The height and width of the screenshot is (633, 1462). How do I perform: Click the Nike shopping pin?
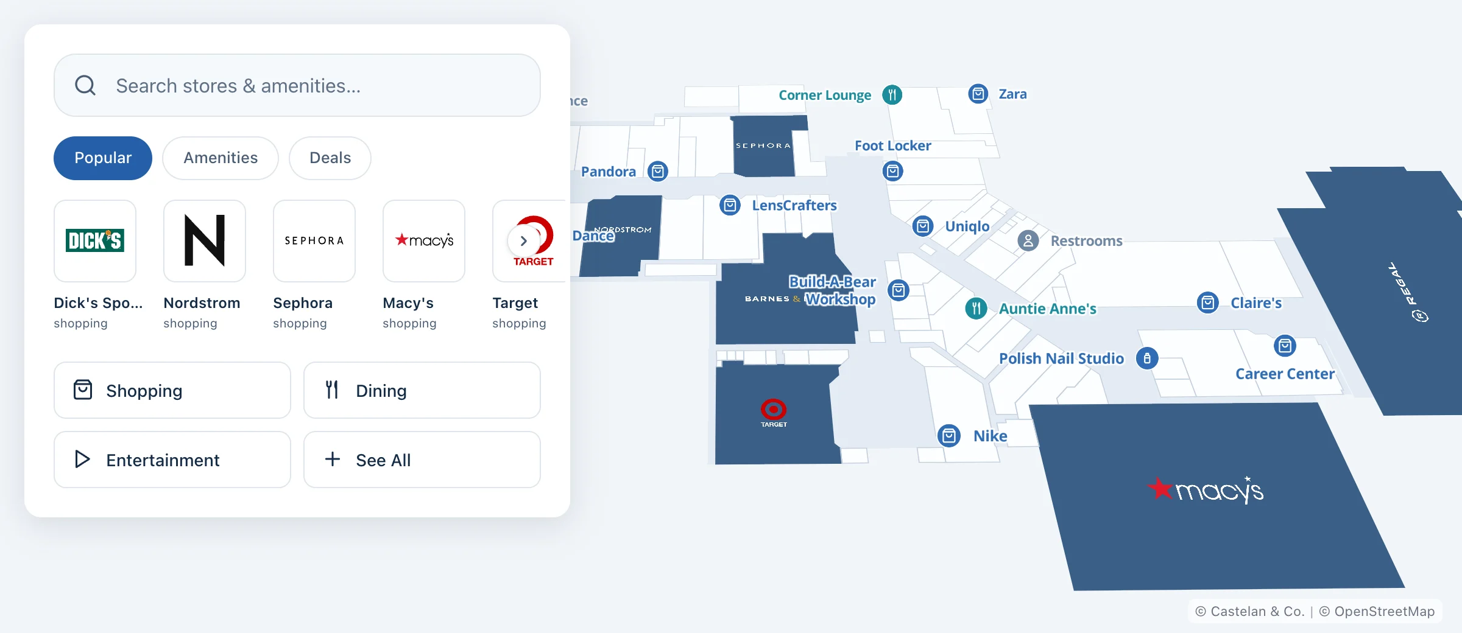pyautogui.click(x=949, y=436)
